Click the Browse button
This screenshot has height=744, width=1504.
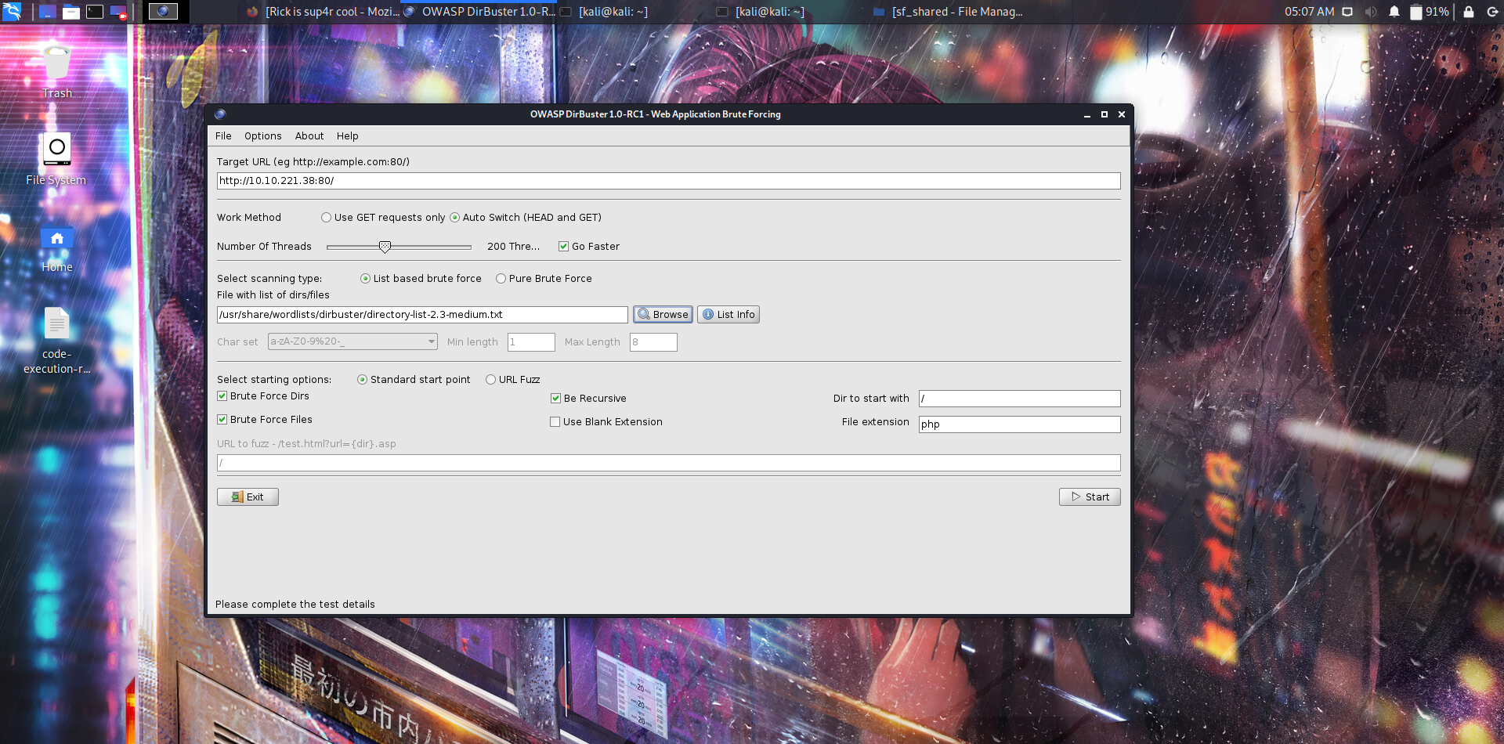pos(663,315)
